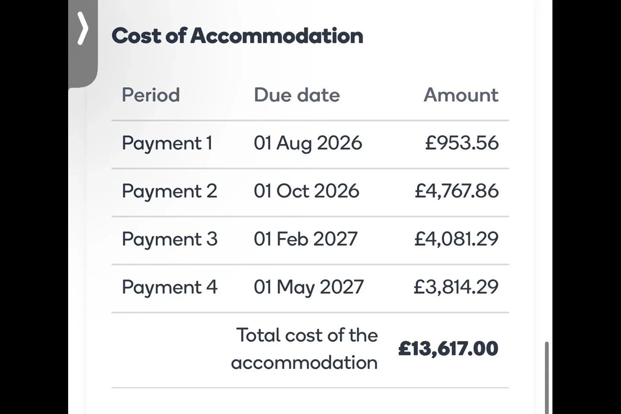Select the Payment 1 row label

tap(167, 144)
